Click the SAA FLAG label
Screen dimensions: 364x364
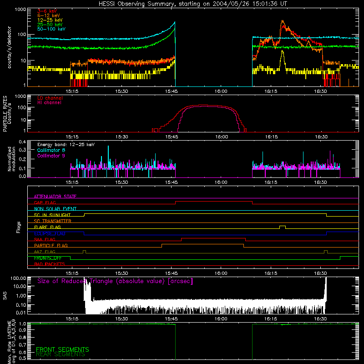pyautogui.click(x=45, y=239)
